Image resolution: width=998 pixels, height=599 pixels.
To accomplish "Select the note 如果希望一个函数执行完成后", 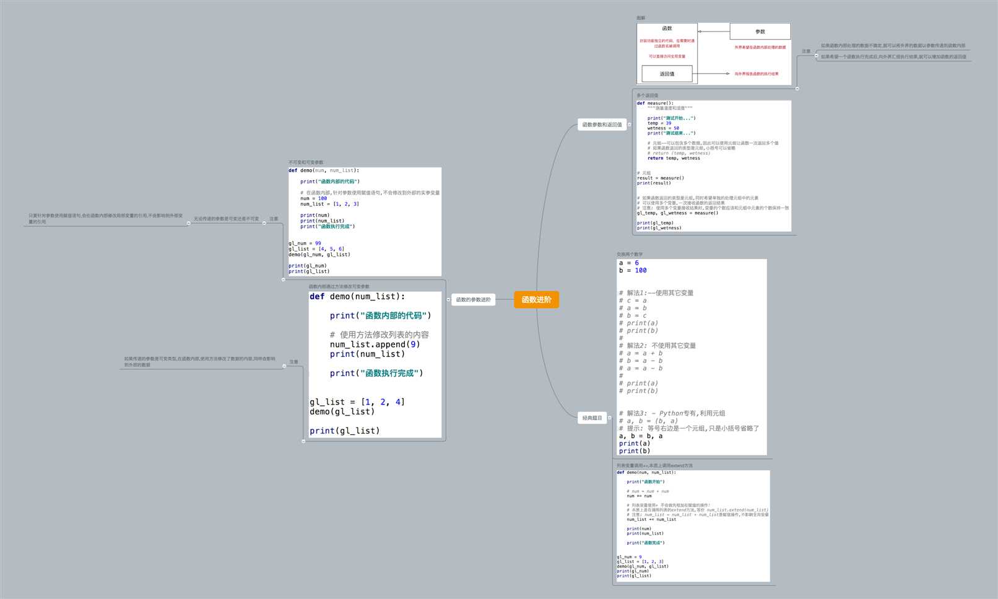I will click(893, 56).
